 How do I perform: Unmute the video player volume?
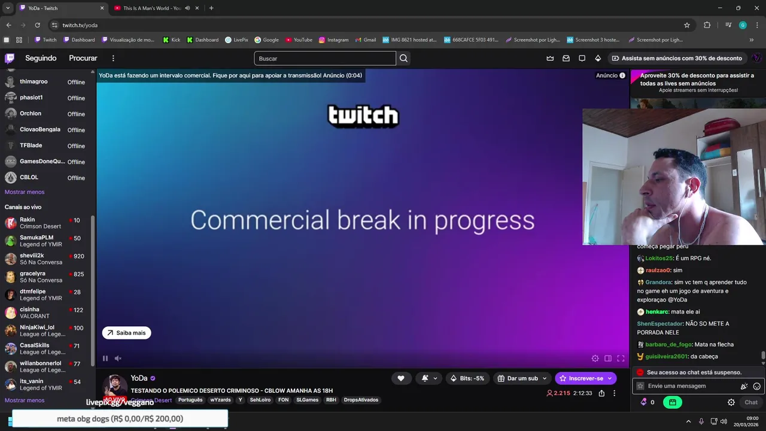click(x=118, y=359)
